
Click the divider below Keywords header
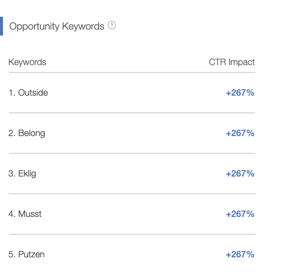tap(132, 72)
